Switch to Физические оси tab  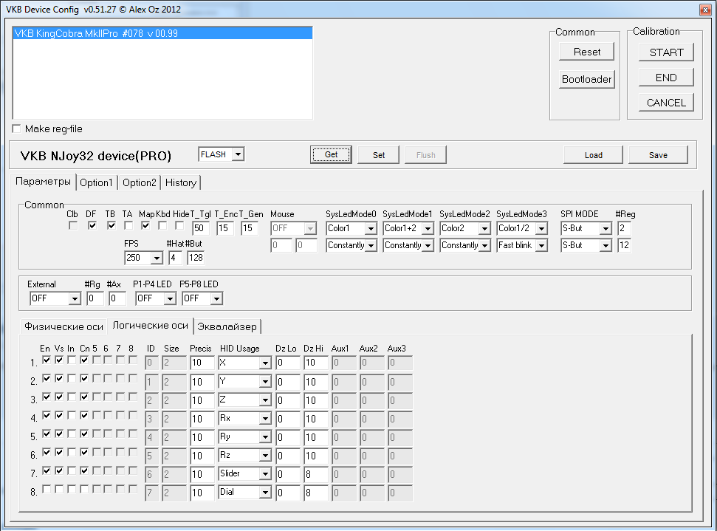pos(64,326)
